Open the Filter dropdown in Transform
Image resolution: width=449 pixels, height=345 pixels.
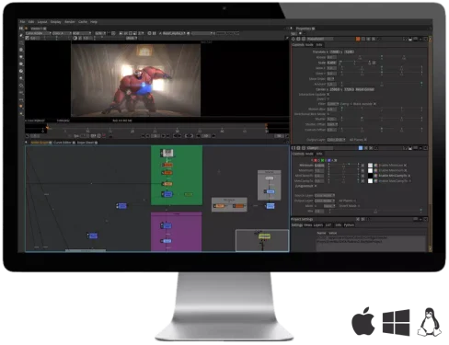coord(332,104)
